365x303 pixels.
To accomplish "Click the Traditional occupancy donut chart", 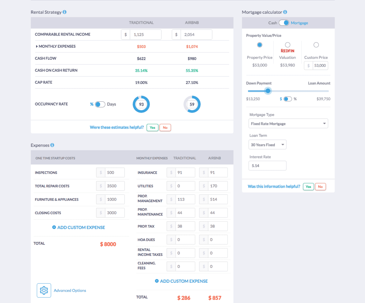I will tap(141, 104).
